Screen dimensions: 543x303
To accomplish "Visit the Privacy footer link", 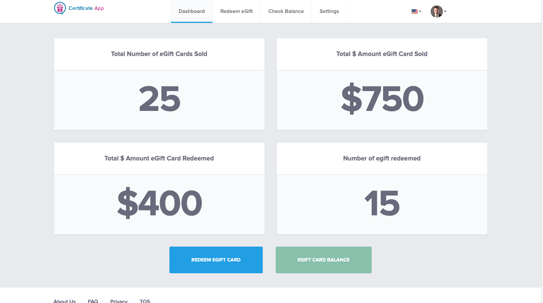I will click(119, 301).
